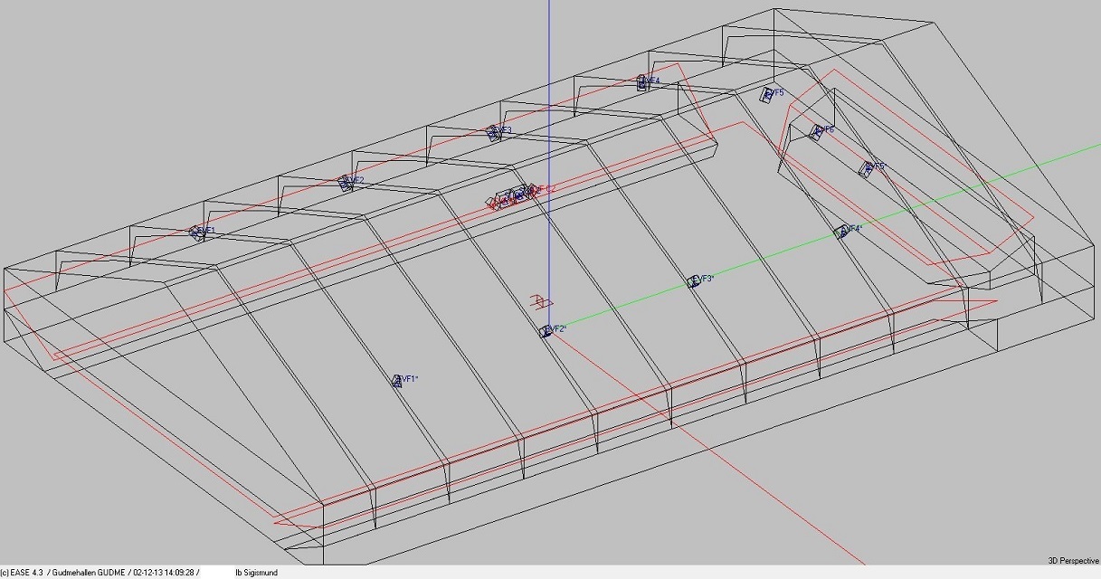Select the VF1* loudspeaker icon

tap(397, 381)
